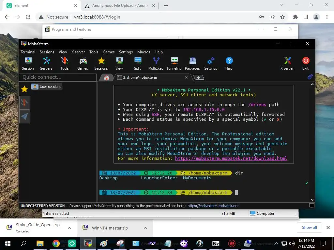Open 7-Zip from the taskbar
The image size is (334, 250).
pyautogui.click(x=216, y=243)
